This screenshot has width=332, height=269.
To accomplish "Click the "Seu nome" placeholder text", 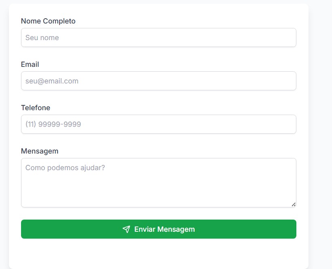I will click(x=42, y=38).
